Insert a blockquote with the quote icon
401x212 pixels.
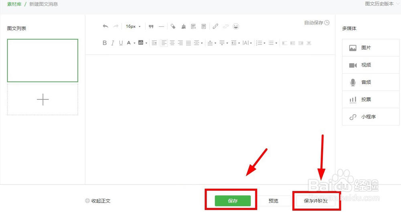tap(151, 26)
